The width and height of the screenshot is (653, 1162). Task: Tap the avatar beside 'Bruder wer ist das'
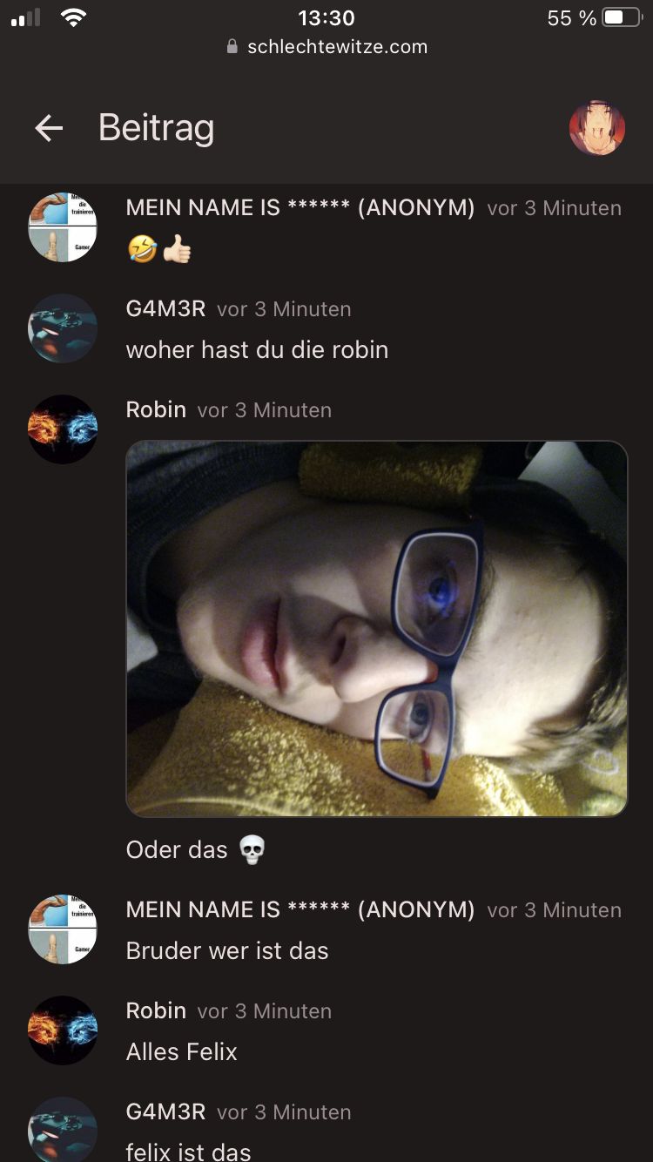click(x=63, y=929)
